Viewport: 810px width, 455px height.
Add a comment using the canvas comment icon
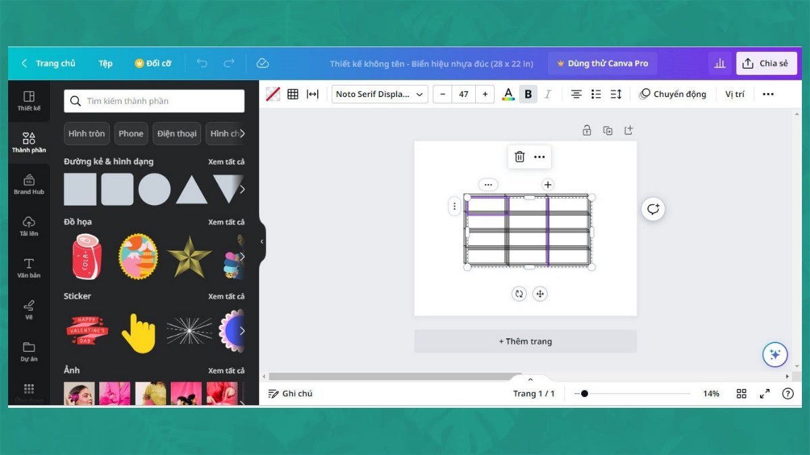653,209
